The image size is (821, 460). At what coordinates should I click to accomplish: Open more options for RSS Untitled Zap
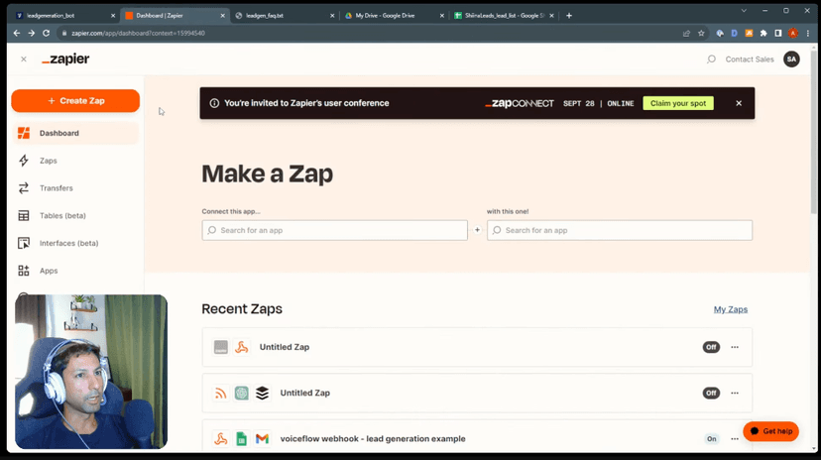point(735,393)
